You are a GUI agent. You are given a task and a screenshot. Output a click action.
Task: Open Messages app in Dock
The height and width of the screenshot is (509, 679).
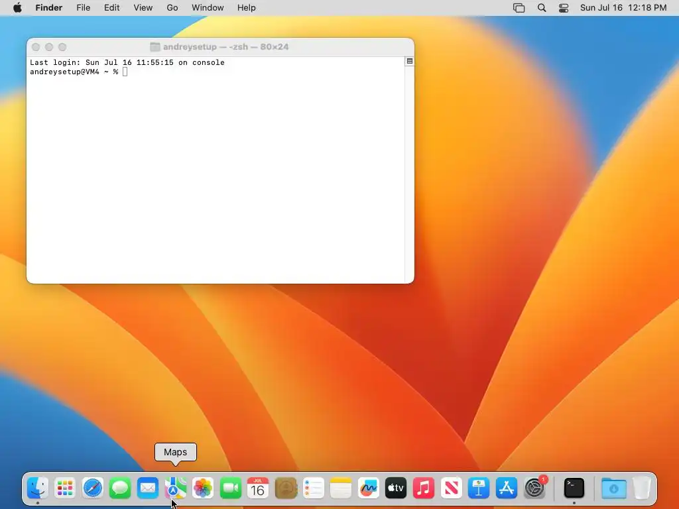pos(120,488)
